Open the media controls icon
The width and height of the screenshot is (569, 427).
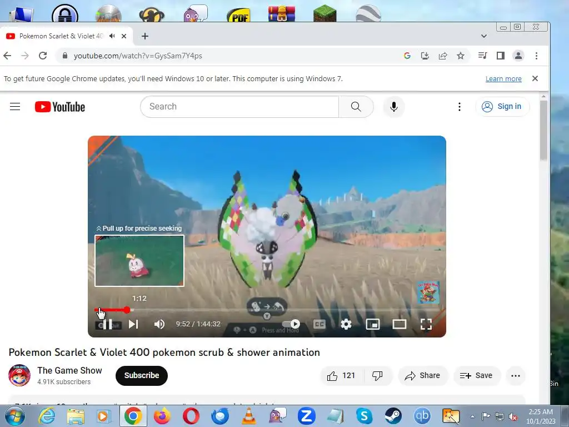[483, 56]
